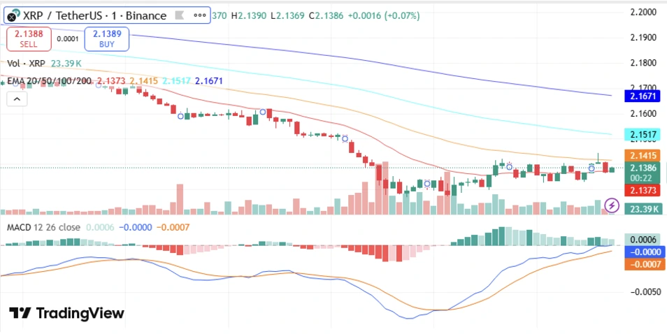This screenshot has width=667, height=334.
Task: Click the 2.1800 price scale label
Action: point(645,63)
